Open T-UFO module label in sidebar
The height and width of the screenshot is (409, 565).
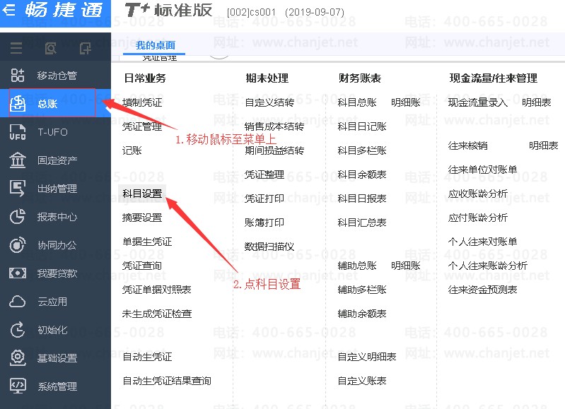tap(52, 132)
